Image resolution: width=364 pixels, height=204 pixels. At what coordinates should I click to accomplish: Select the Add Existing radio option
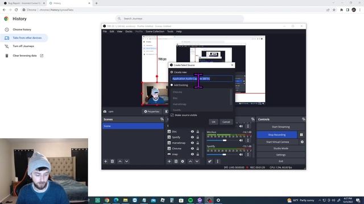pyautogui.click(x=172, y=85)
